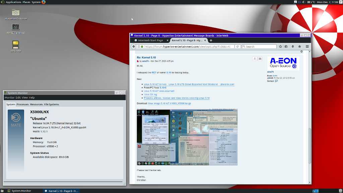Jump to top using the up-arrow circle icon
The height and width of the screenshot is (193, 343).
point(301,52)
